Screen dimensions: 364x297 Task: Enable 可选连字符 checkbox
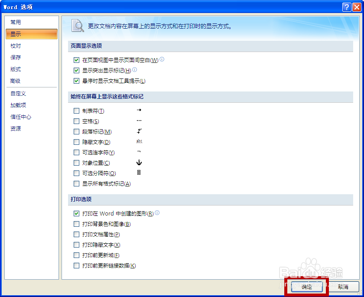[76, 152]
